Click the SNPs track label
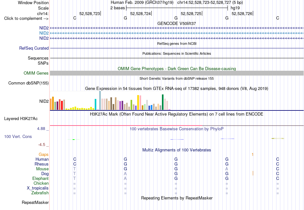This screenshot has width=304, height=210. [43, 63]
